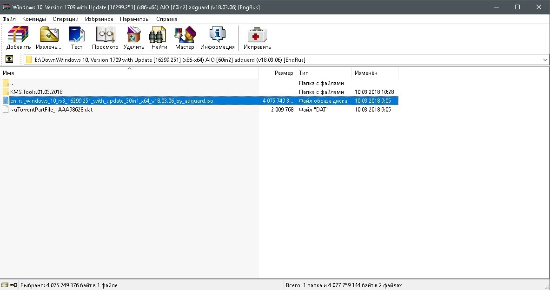
Task: Click the Удалить (Delete) toolbar icon
Action: click(x=133, y=38)
